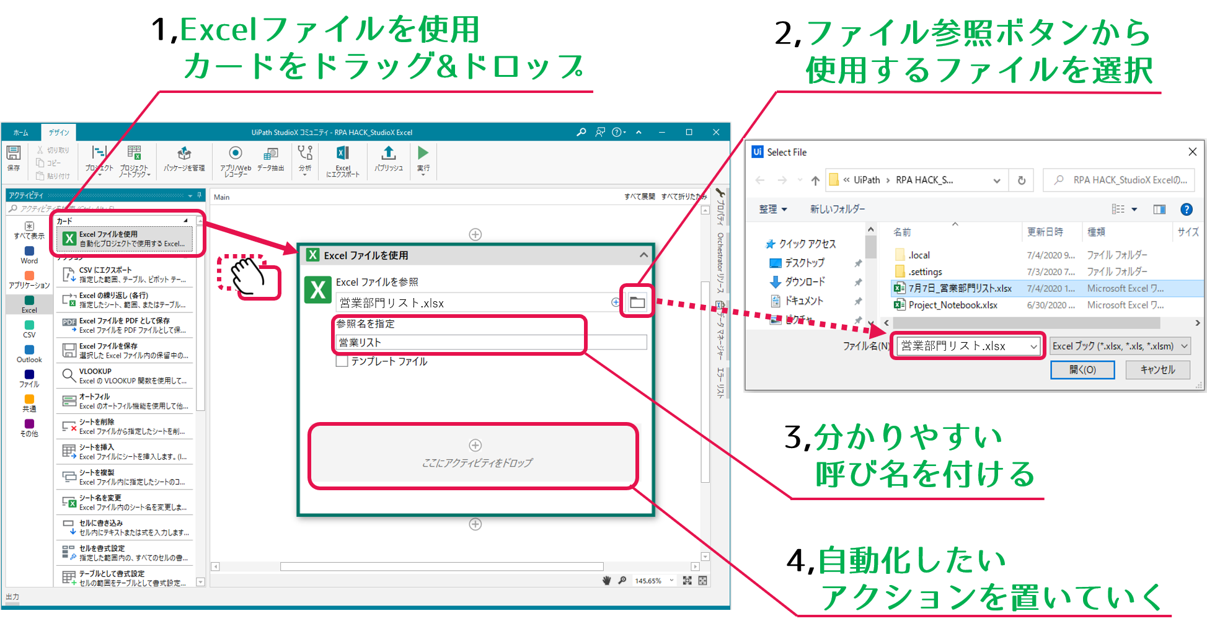Screen dimensions: 1207x634
Task: Click Copy (コピー) in the ribbon
Action: 48,163
